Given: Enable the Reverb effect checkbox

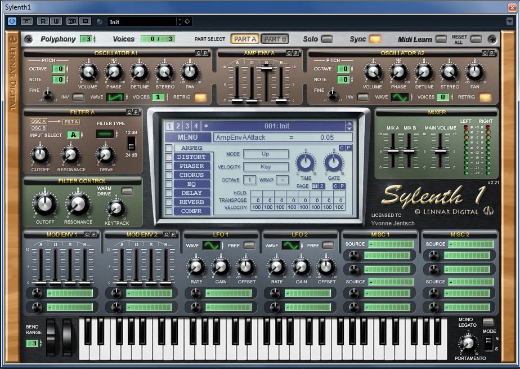Looking at the screenshot, I should pyautogui.click(x=169, y=202).
